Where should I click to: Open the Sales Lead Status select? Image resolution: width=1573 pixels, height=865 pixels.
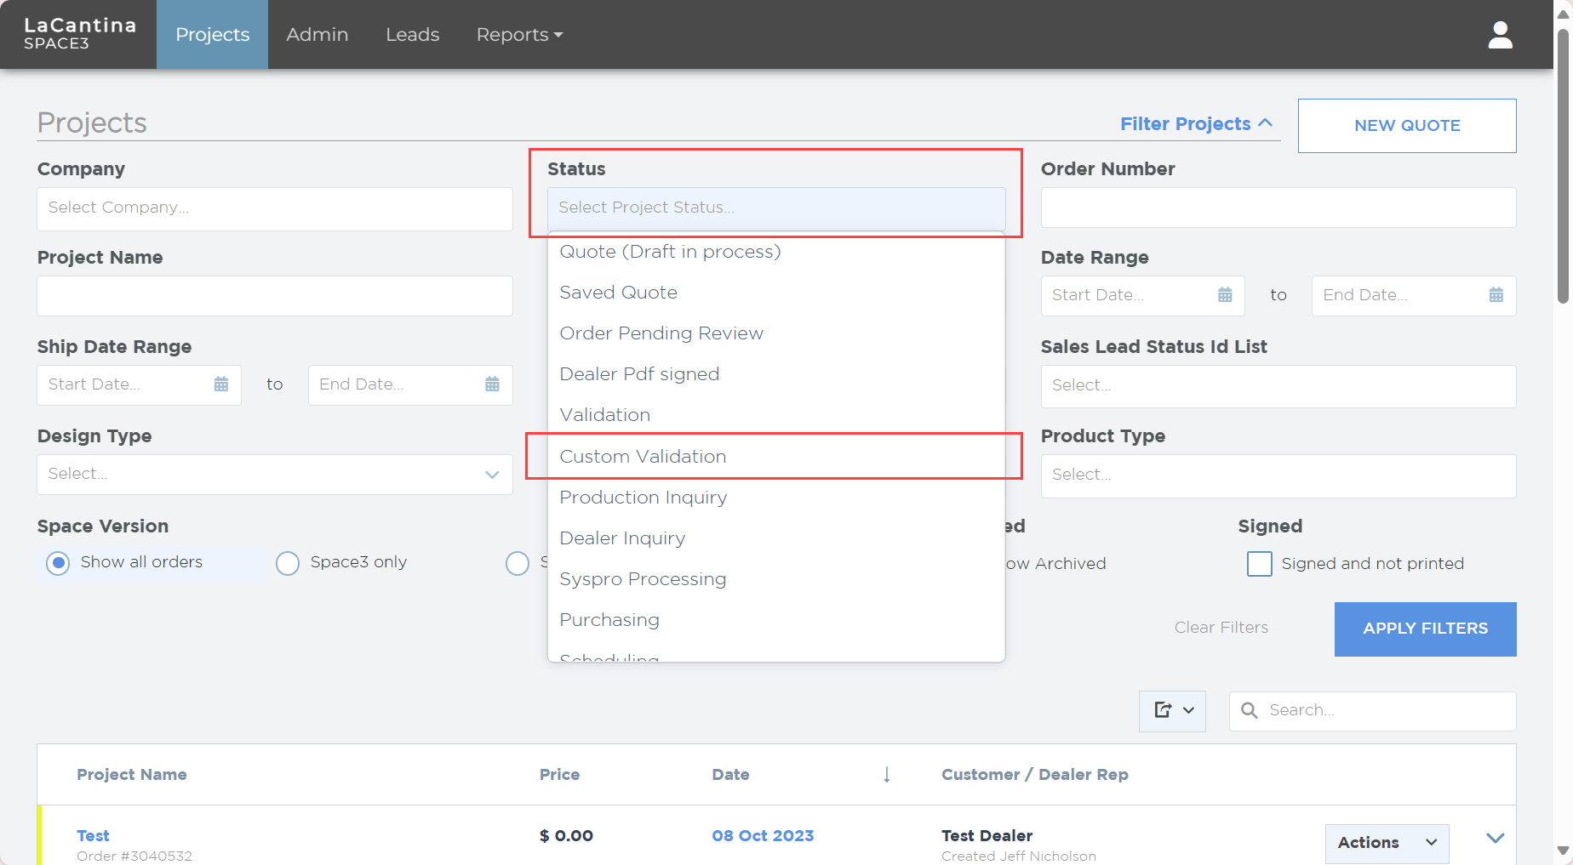coord(1278,386)
